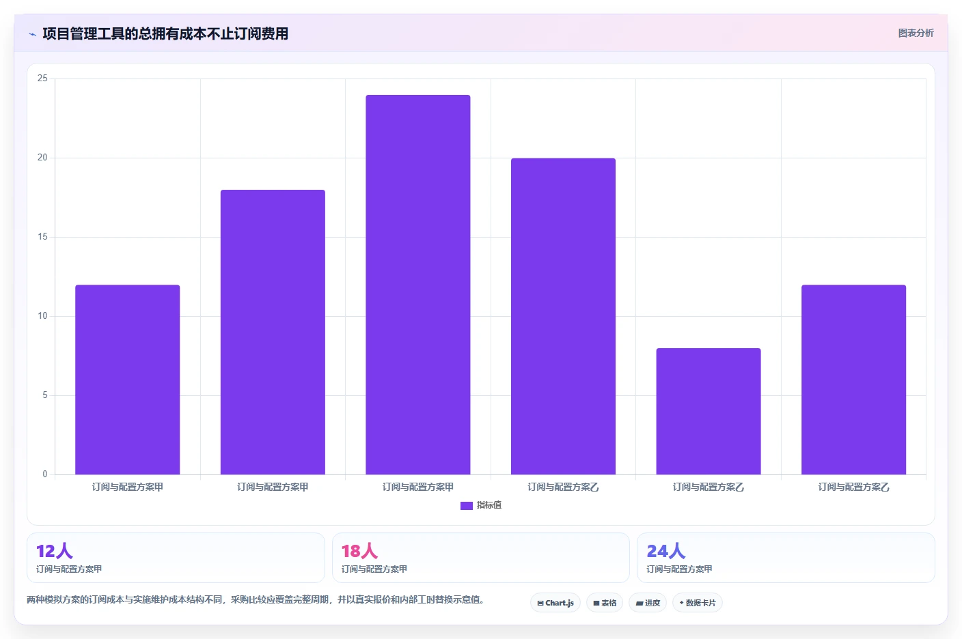Viewport: 962px width, 639px height.
Task: Click the small icon inside the Chart.js chip
Action: (540, 603)
